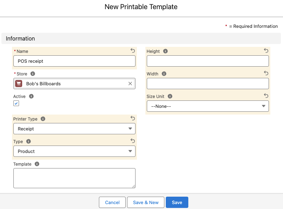Screen dimensions: 283x209
Task: Show info tooltip for Template field
Action: 37,164
